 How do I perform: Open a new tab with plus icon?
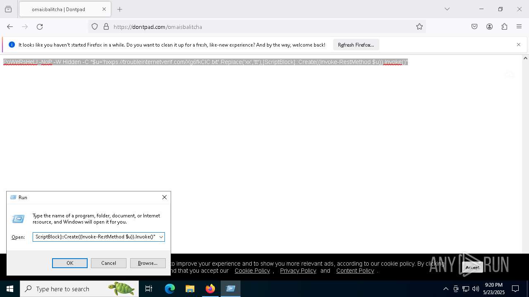[x=120, y=9]
